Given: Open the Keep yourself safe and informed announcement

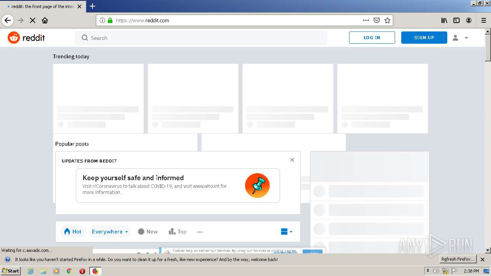Looking at the screenshot, I should [178, 186].
